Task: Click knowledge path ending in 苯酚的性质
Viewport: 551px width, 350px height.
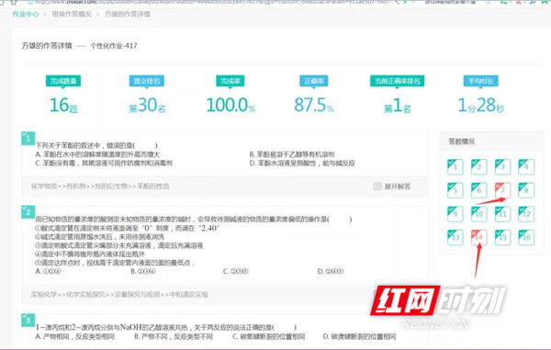Action: [x=100, y=186]
